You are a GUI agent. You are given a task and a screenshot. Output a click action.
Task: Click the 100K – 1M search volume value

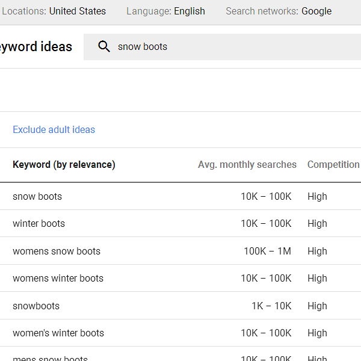(x=267, y=251)
